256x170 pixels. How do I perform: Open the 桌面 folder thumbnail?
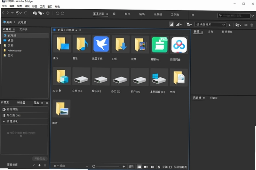pos(62,44)
